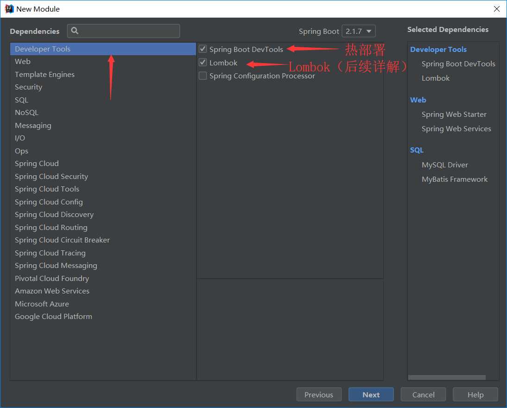
Task: Enable Spring Configuration Processor checkbox
Action: 203,76
